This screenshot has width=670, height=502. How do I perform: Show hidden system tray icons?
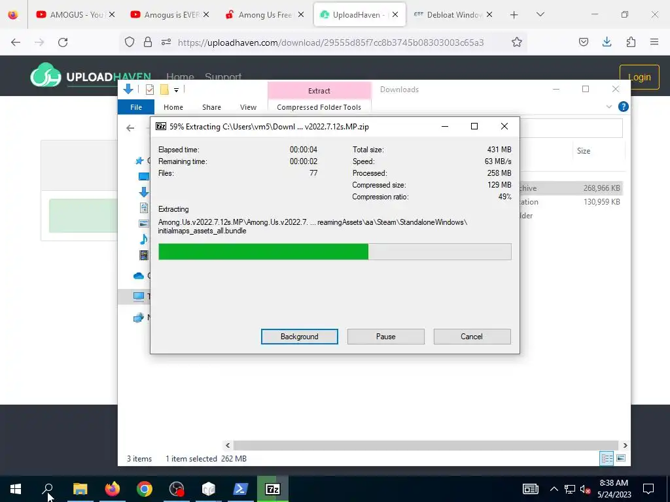coord(554,489)
